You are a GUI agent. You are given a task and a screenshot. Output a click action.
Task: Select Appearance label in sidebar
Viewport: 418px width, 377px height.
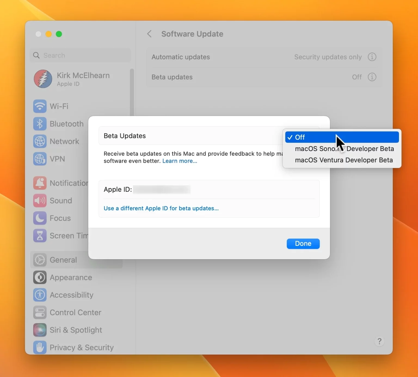(x=71, y=278)
